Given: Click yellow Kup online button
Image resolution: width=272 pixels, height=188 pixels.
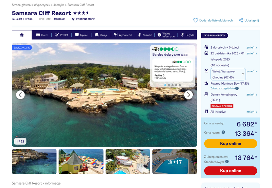Looking at the screenshot, I should [x=231, y=143].
